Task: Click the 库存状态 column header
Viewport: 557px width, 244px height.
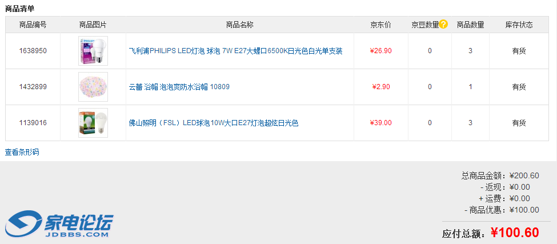Action: coord(519,25)
